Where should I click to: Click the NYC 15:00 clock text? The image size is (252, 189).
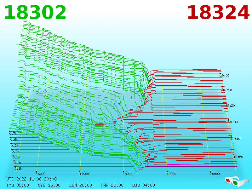49,185
